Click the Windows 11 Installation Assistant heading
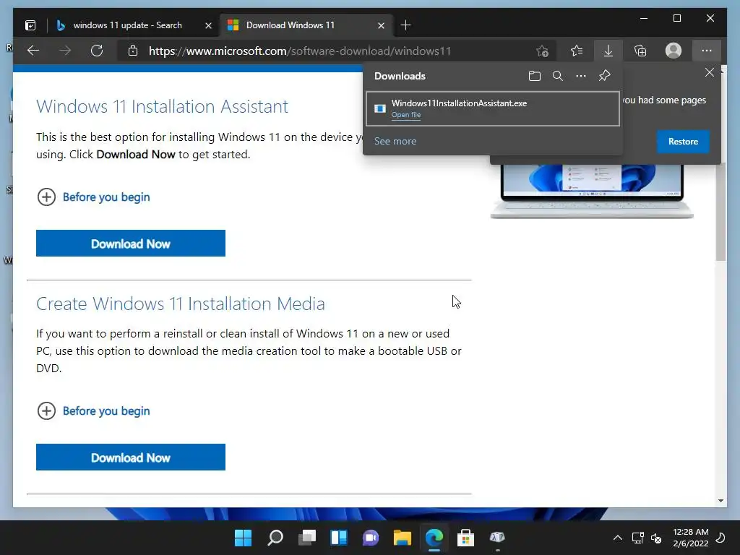The image size is (740, 555). click(x=162, y=107)
